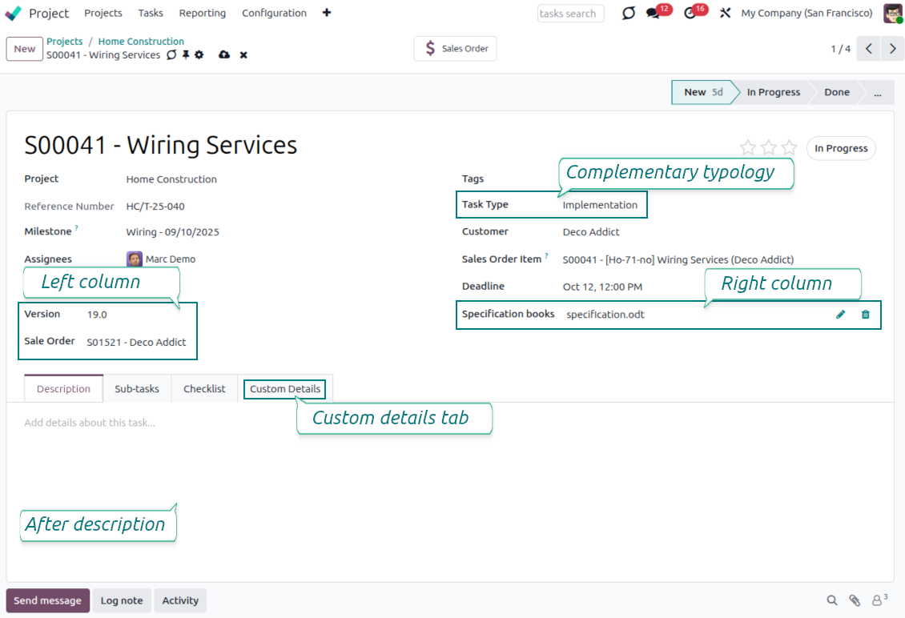
Task: Click the tasks search input field
Action: coord(569,14)
